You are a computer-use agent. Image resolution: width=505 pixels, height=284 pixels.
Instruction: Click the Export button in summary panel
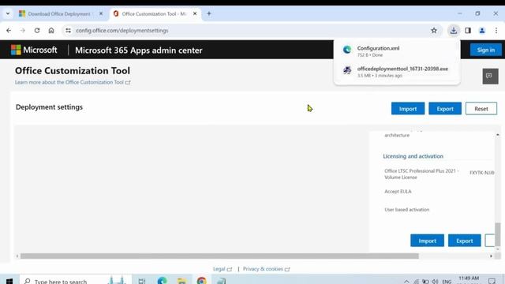tap(464, 241)
